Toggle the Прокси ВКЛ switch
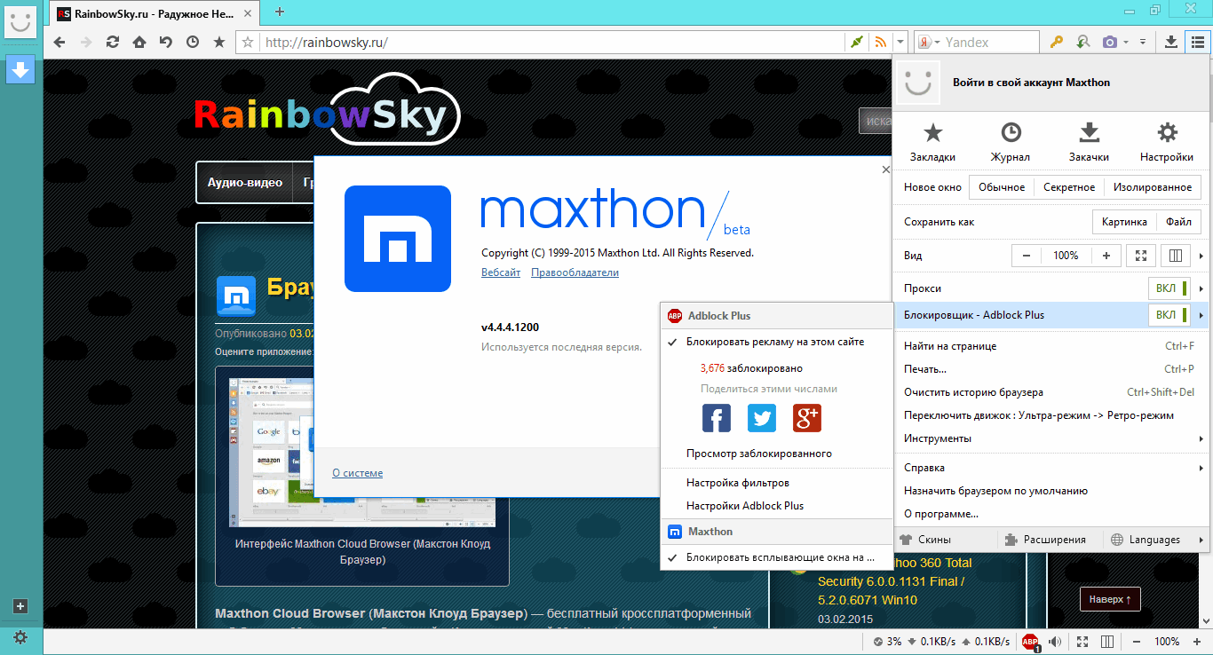 point(1170,288)
